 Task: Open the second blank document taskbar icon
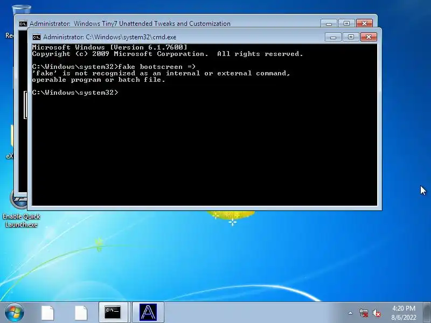point(81,313)
